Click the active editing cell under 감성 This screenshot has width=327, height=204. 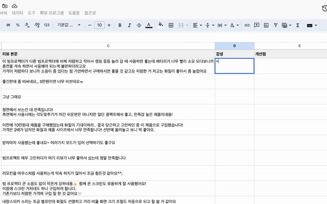(234, 66)
